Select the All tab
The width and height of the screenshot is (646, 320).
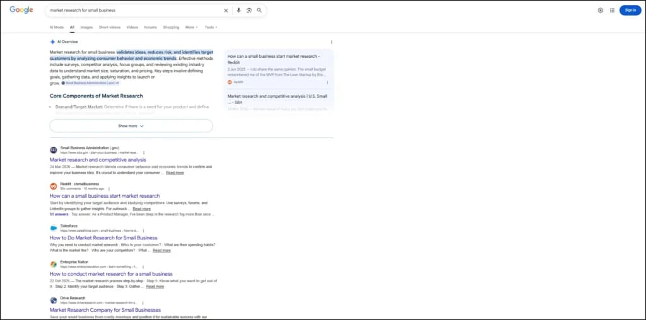tap(72, 27)
